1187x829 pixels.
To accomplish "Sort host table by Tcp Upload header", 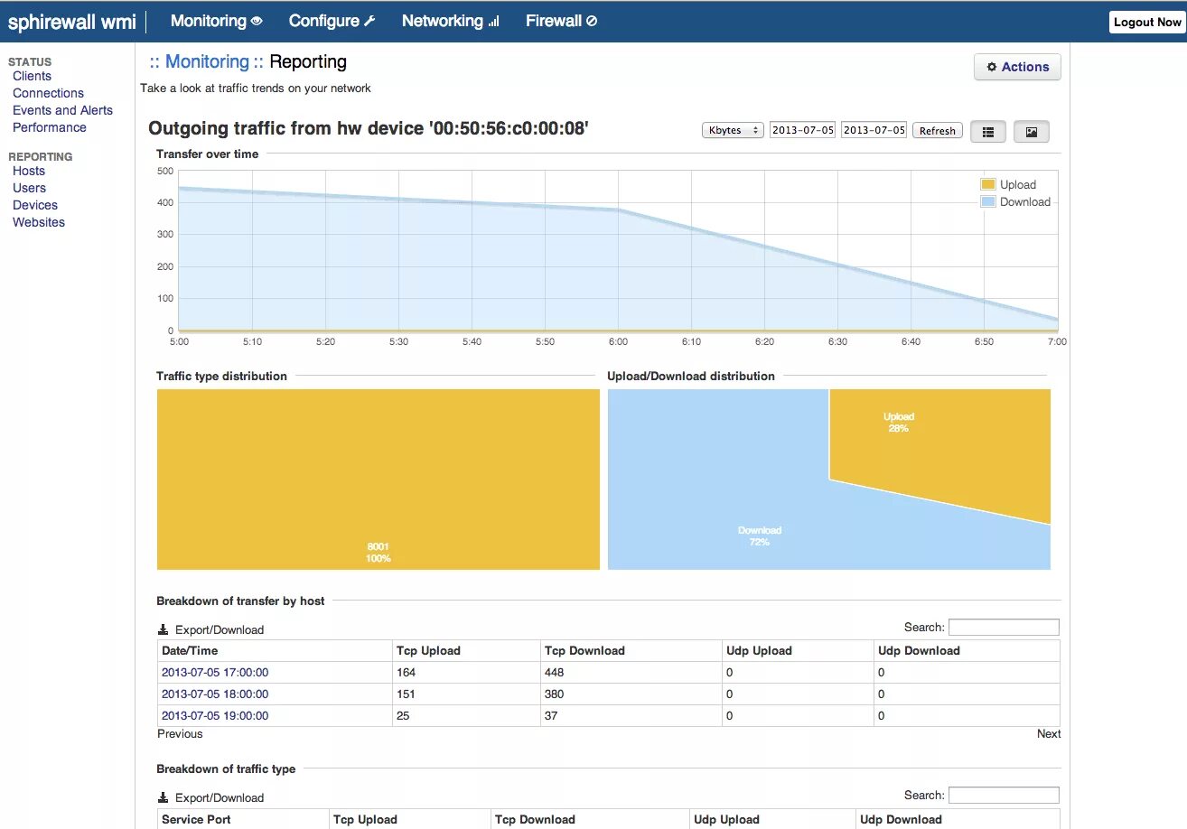I will pos(465,650).
